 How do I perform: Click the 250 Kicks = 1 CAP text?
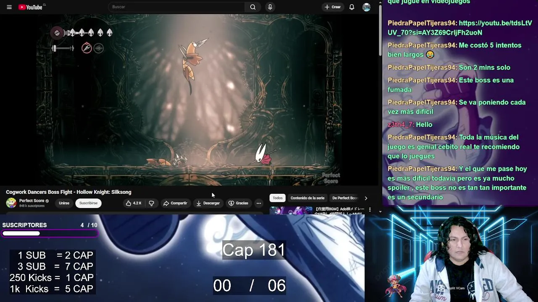[52, 278]
